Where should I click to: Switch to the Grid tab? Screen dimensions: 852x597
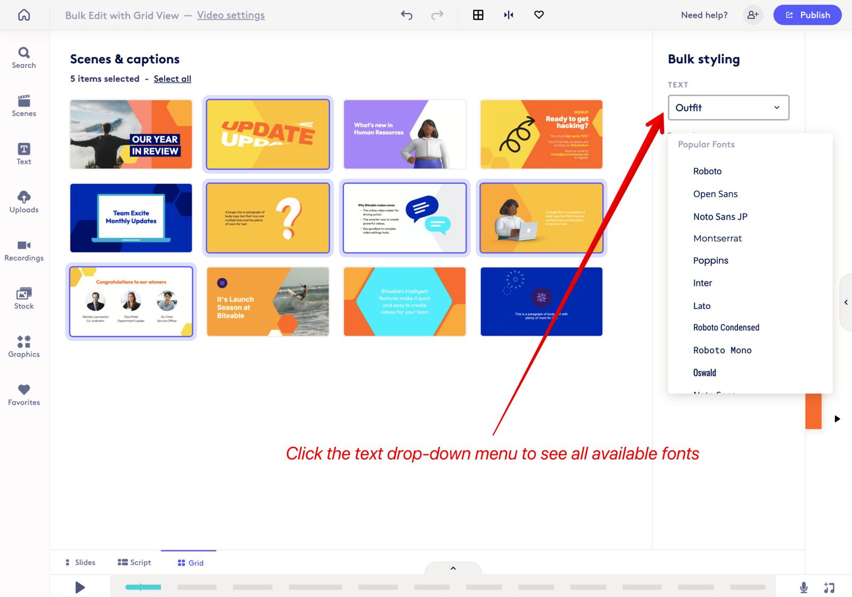tap(191, 563)
